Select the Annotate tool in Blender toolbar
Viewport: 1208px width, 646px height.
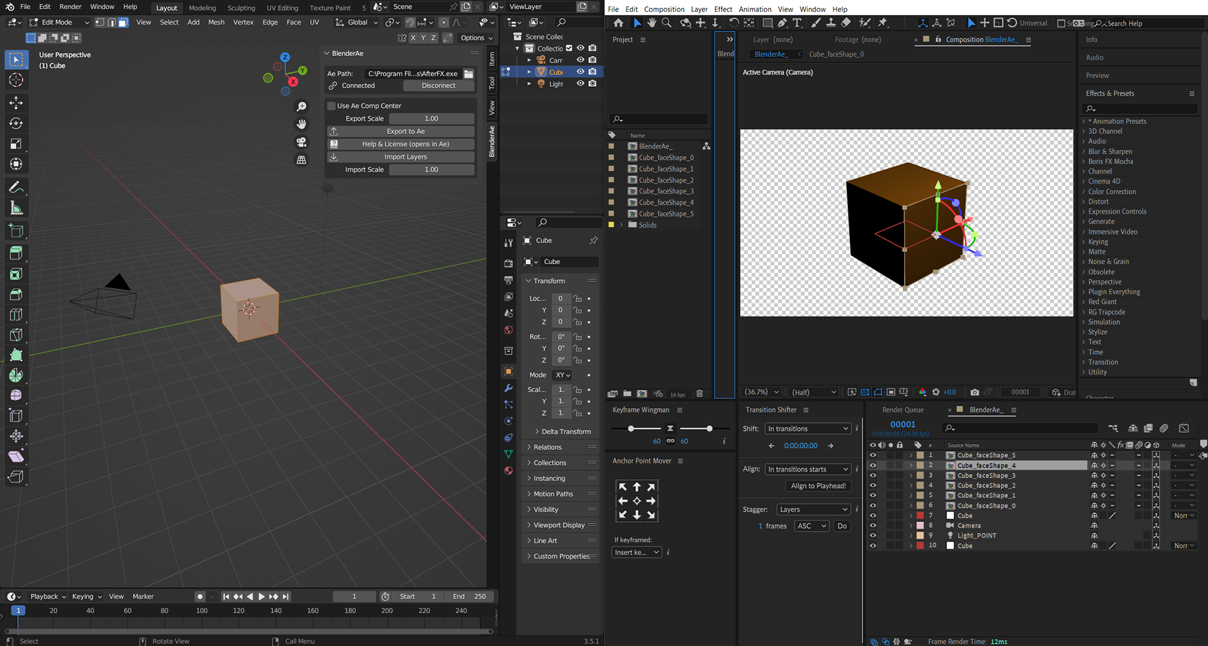[16, 187]
